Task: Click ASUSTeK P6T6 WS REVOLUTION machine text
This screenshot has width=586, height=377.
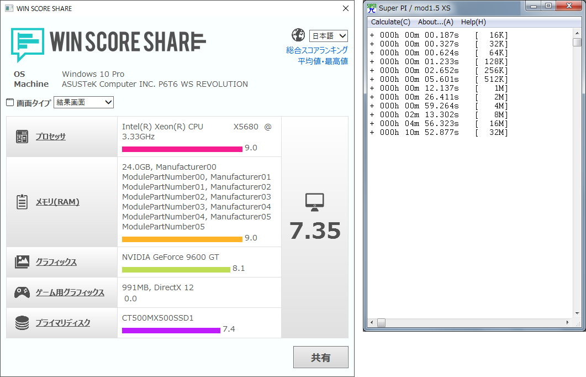Action: pos(155,84)
